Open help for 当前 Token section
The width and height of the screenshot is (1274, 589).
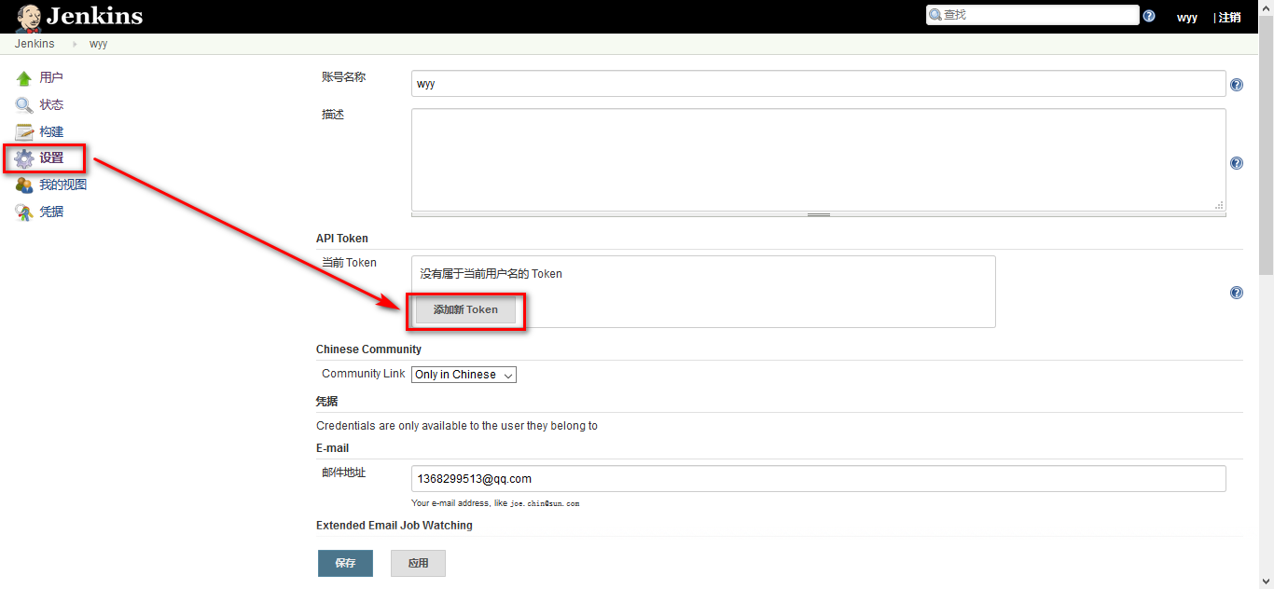point(1237,293)
